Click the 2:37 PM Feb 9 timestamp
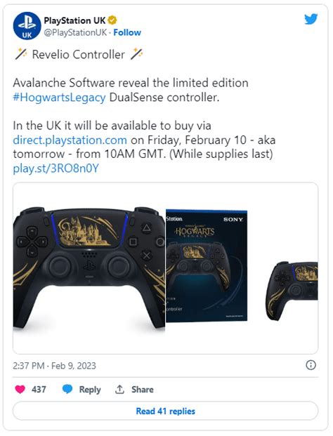 tap(54, 365)
